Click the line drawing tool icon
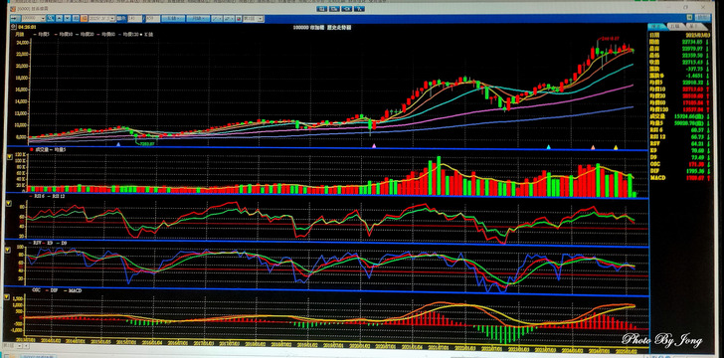Viewport: 724px width, 358px height. [217, 19]
